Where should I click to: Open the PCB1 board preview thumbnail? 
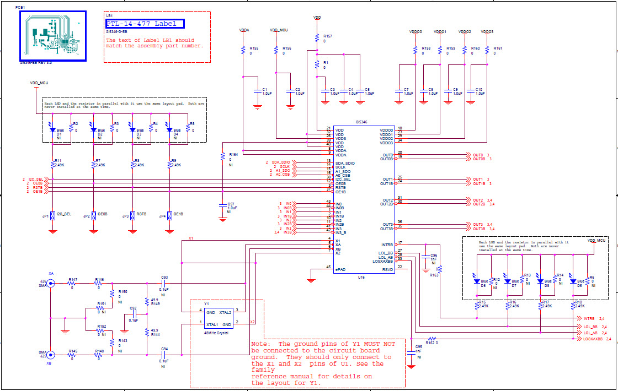(52, 36)
